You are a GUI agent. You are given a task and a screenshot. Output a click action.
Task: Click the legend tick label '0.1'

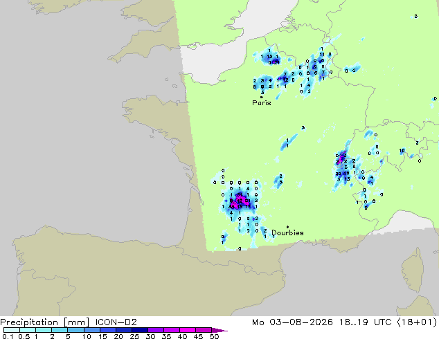(x=8, y=336)
